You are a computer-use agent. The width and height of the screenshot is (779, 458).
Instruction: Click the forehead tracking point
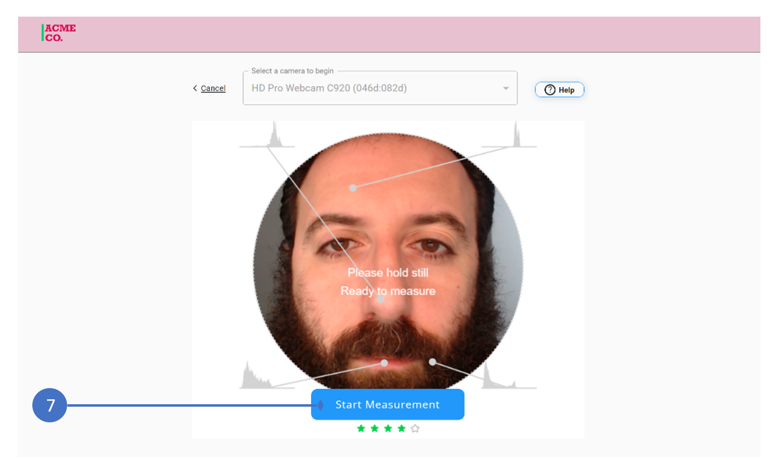353,188
